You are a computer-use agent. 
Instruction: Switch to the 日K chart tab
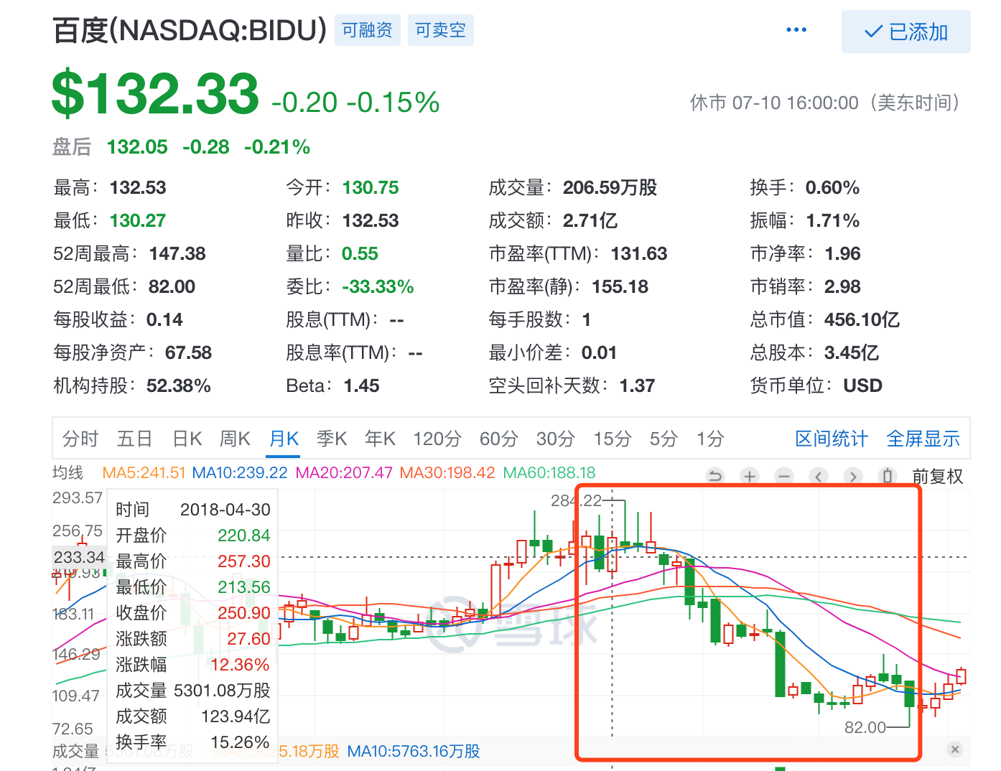(187, 439)
